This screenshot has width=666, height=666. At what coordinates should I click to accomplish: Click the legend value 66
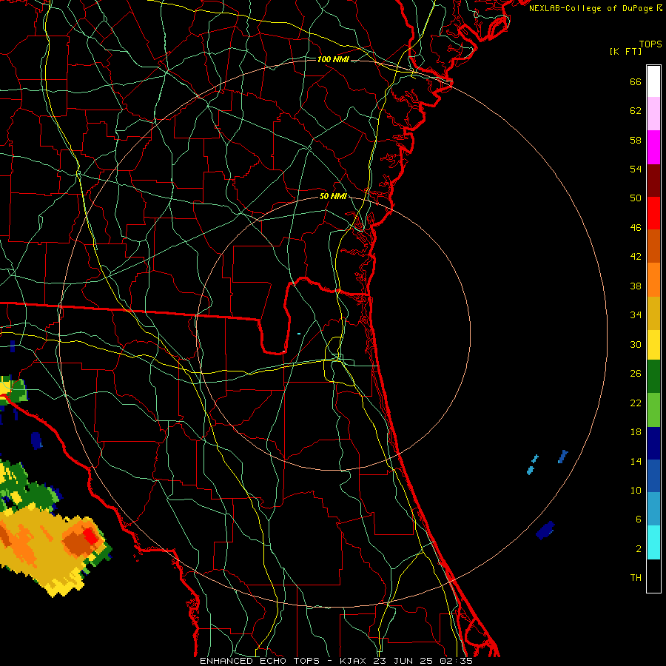tap(636, 82)
